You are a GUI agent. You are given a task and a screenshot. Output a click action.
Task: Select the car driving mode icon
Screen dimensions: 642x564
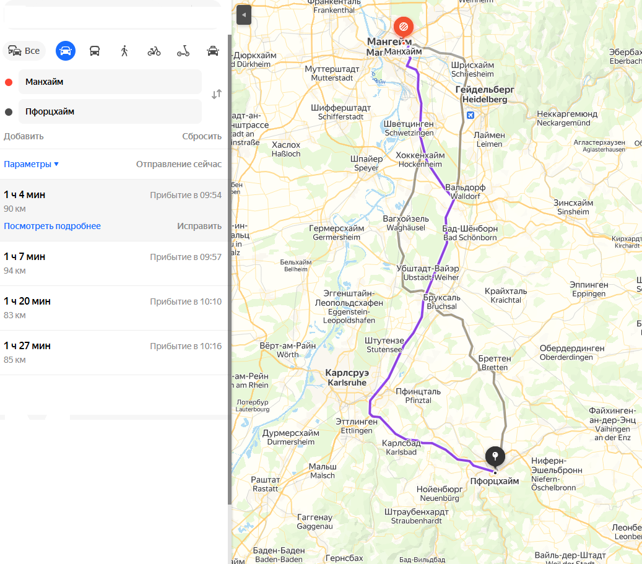(x=66, y=51)
